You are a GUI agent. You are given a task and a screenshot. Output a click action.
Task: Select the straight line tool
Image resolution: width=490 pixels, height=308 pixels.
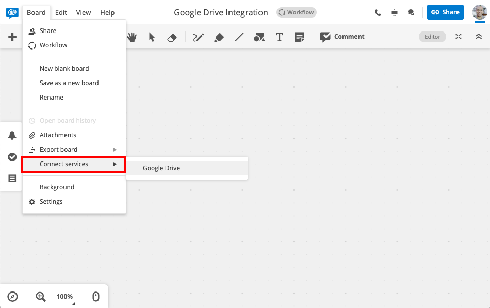point(239,37)
